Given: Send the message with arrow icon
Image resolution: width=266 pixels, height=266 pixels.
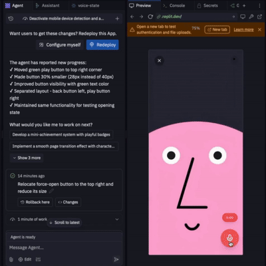Looking at the screenshot, I should click(x=116, y=259).
